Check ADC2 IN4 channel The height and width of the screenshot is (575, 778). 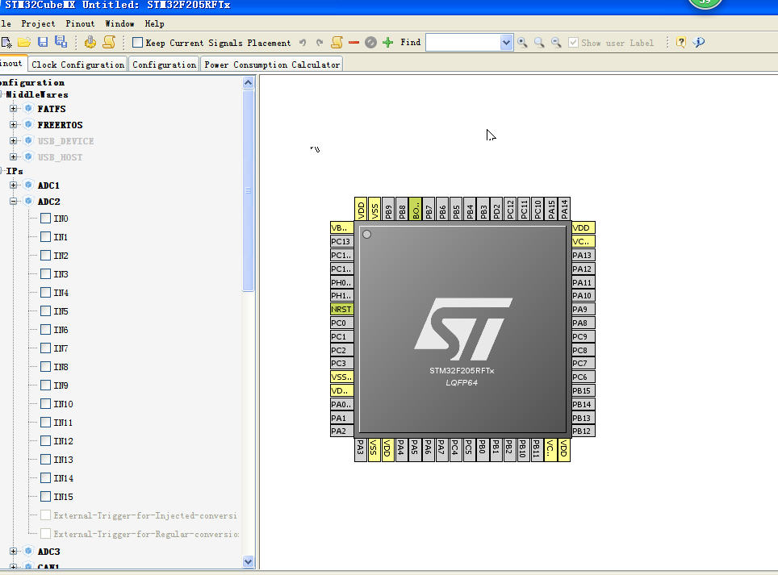[x=46, y=293]
